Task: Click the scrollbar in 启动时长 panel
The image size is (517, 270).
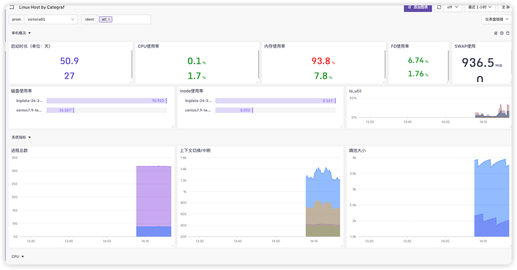Action: click(131, 64)
